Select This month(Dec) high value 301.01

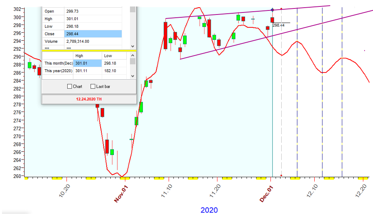pos(87,63)
